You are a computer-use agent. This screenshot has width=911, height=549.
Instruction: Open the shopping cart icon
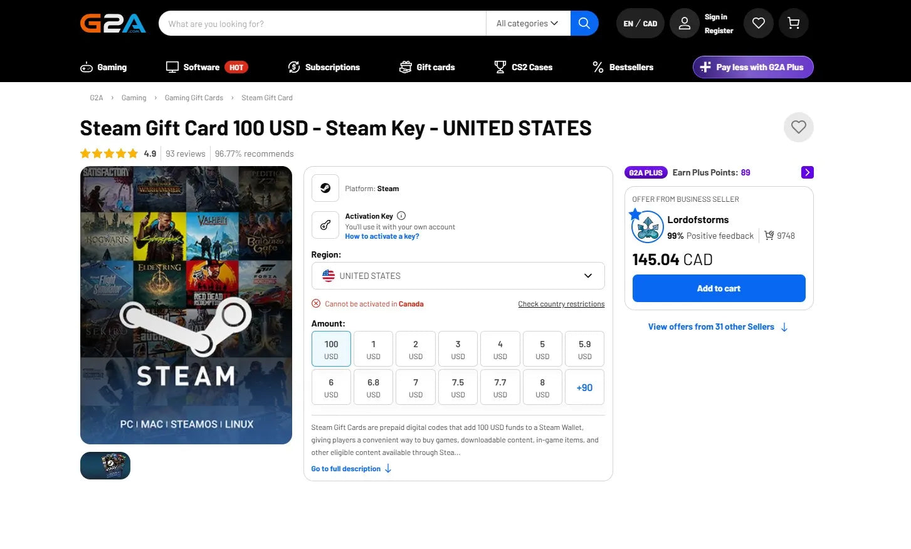[x=794, y=23]
